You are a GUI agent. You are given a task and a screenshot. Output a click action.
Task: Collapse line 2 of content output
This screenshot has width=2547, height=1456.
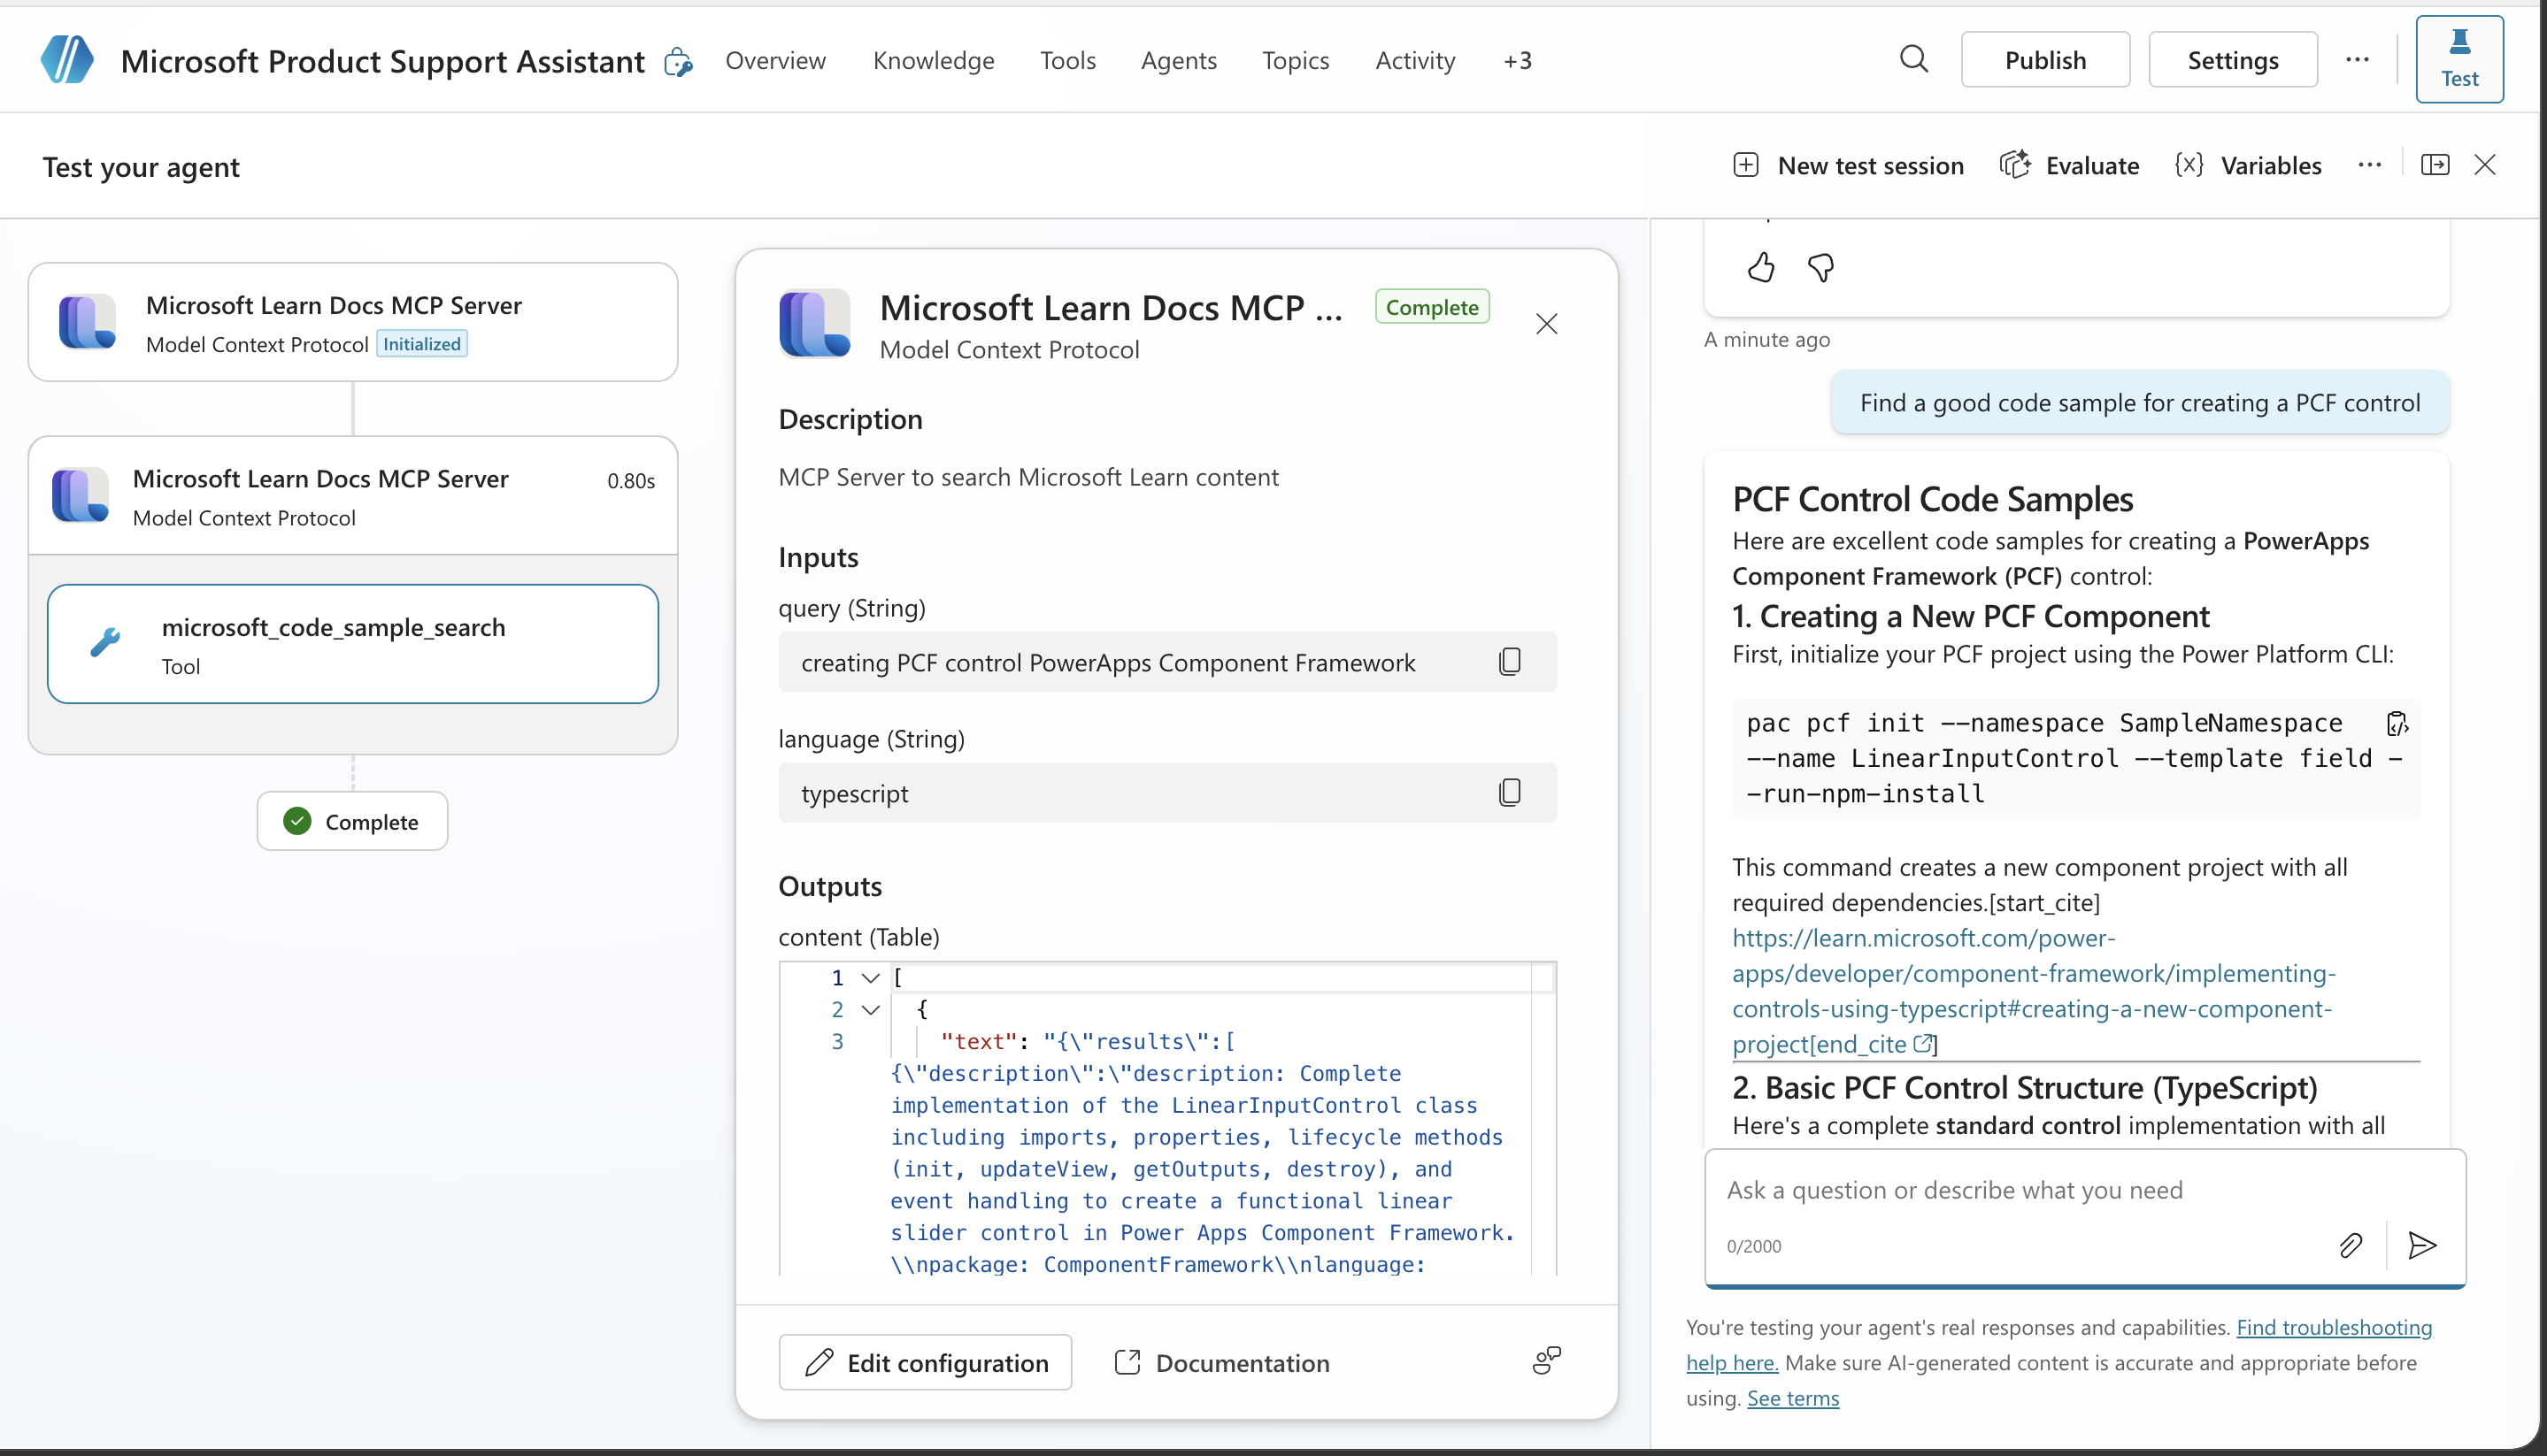870,1009
